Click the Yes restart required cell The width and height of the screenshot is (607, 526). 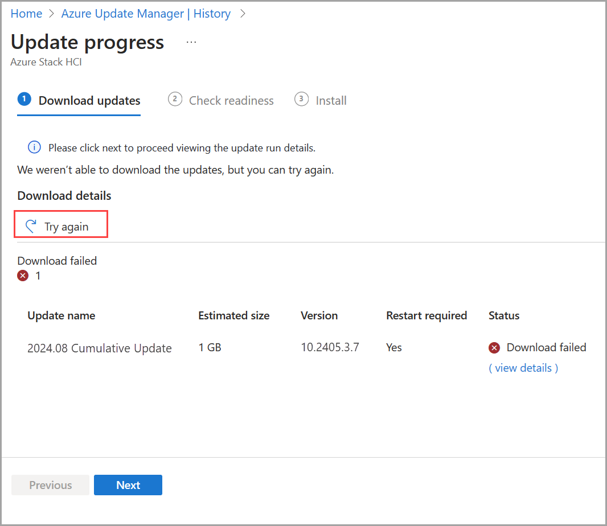(x=394, y=348)
